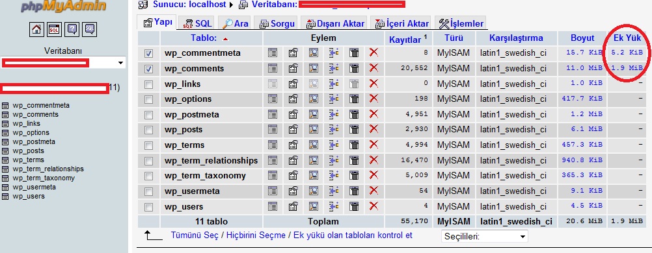Check the wp_links row checkbox
Screen dimensions: 652x253
pyautogui.click(x=148, y=84)
